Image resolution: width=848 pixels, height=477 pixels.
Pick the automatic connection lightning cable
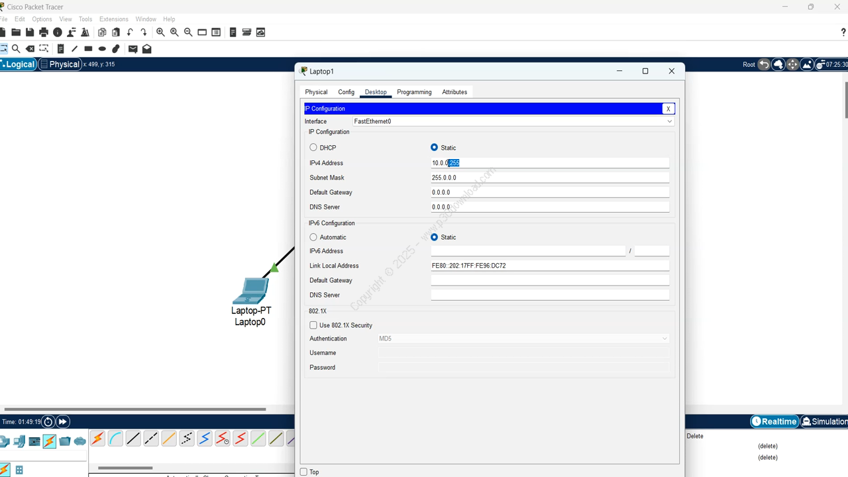pos(97,438)
